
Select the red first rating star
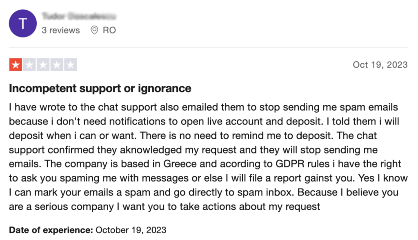click(16, 65)
